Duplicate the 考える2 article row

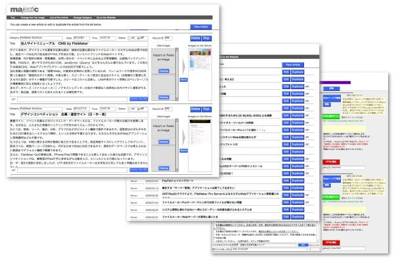pos(297,79)
